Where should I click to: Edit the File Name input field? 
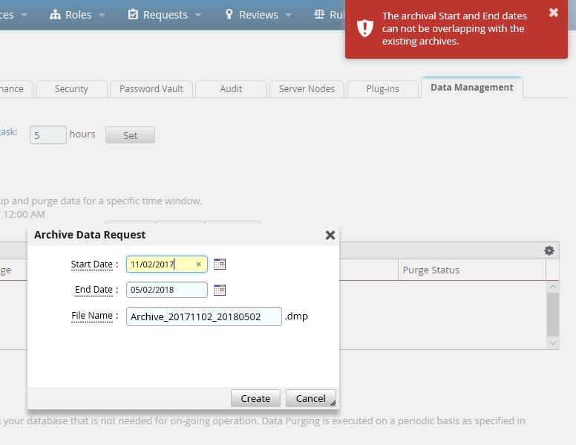pos(203,316)
